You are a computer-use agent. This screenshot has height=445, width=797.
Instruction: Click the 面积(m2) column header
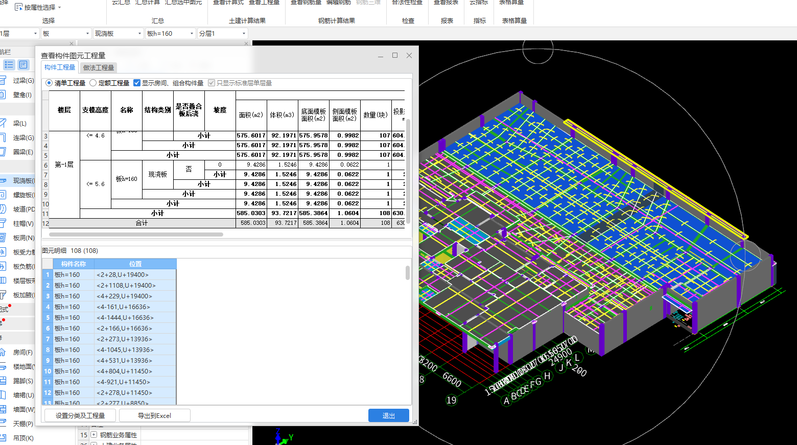pyautogui.click(x=251, y=115)
